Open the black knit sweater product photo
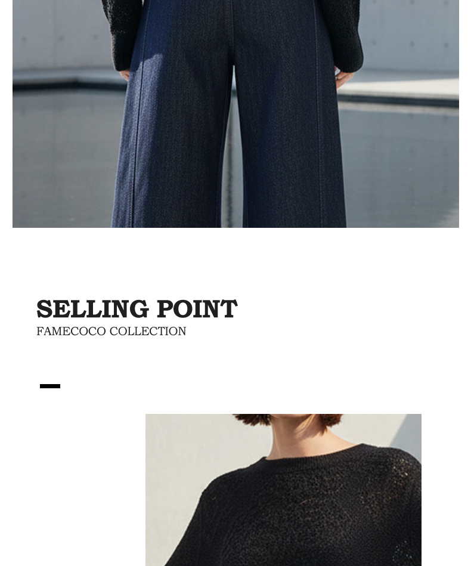 [283, 490]
